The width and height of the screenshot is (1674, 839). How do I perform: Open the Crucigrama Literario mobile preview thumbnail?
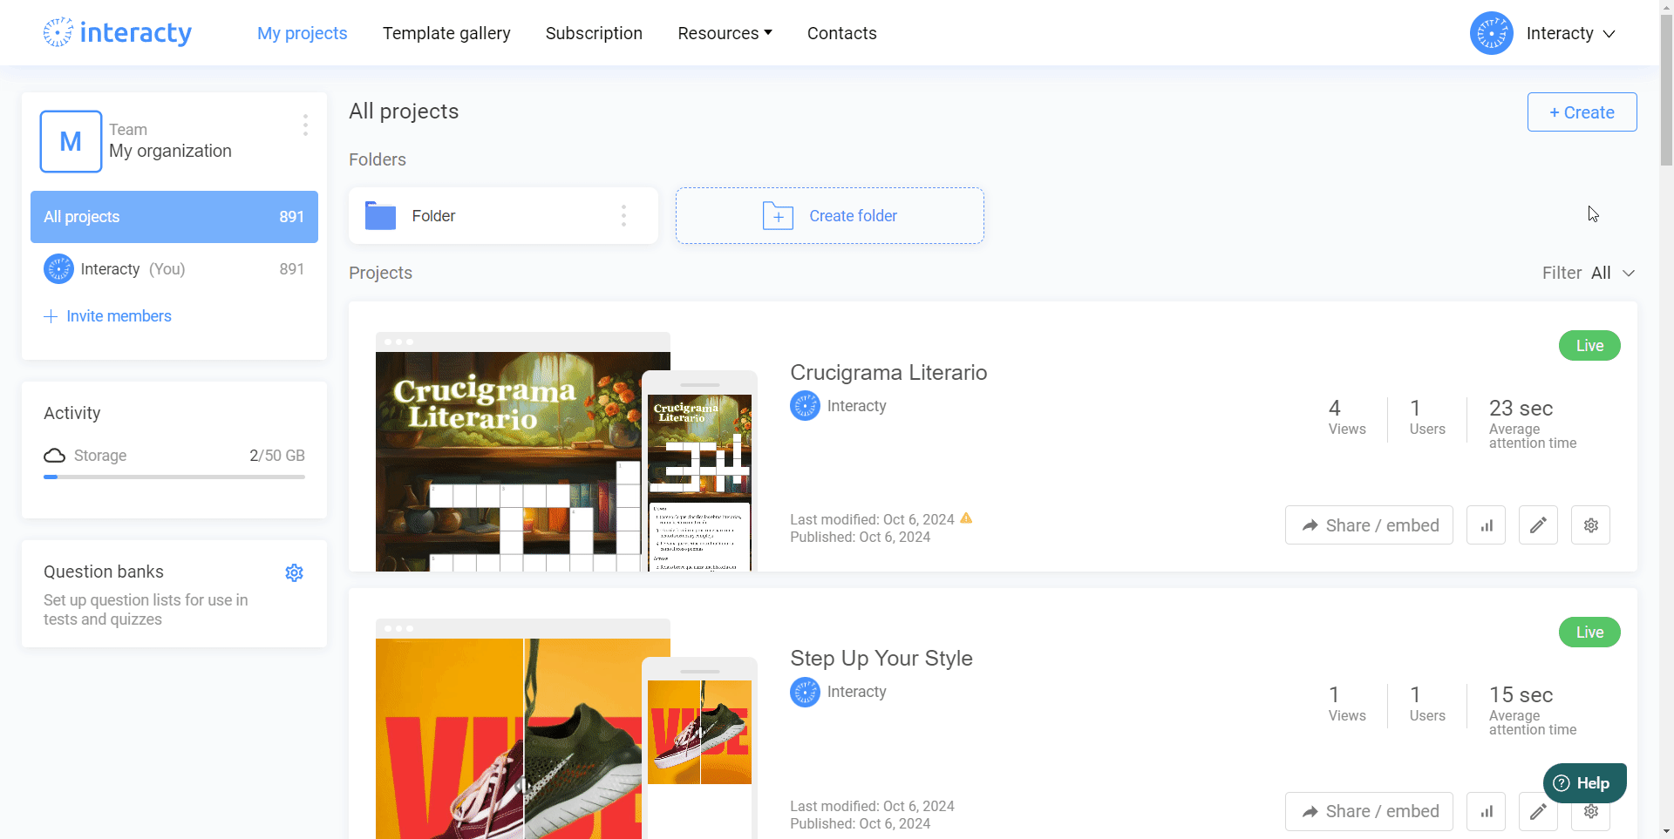coord(699,471)
